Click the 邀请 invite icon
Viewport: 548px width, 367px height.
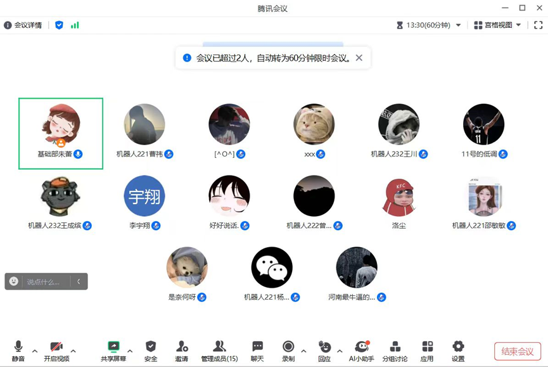tap(182, 349)
